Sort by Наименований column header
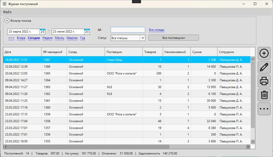 click(176, 52)
